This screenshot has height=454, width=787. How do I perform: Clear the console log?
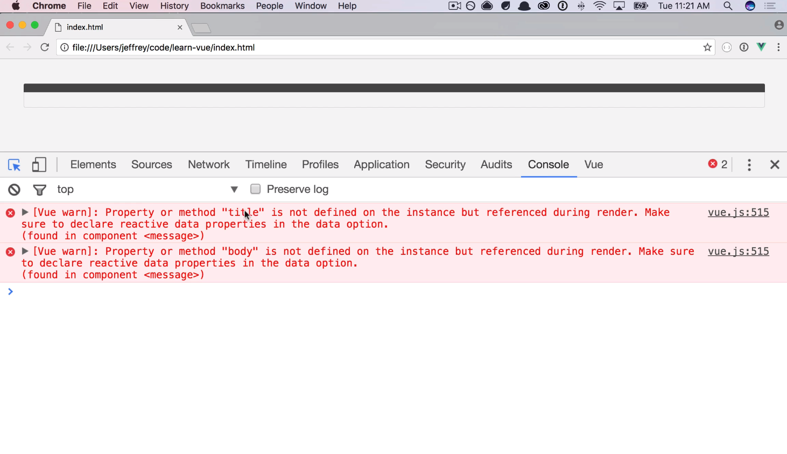coord(14,190)
